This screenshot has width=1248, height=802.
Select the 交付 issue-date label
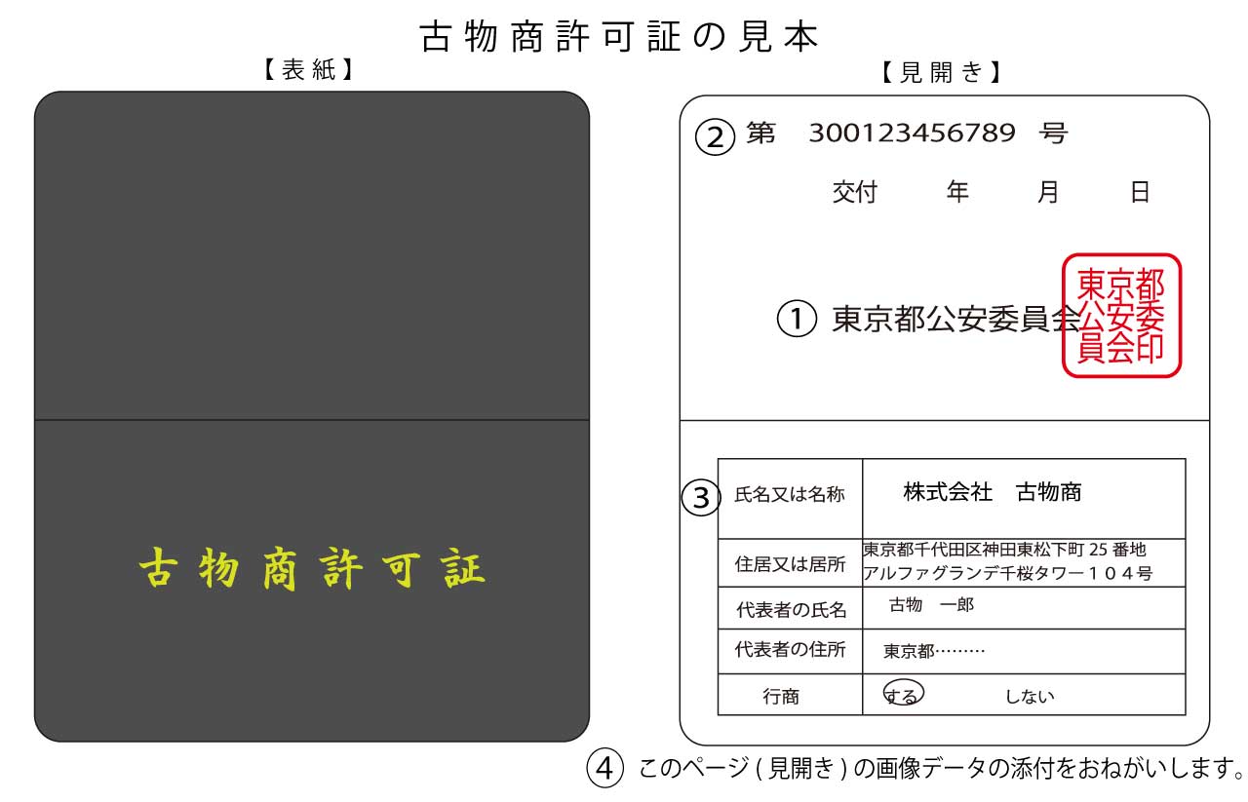[x=855, y=192]
